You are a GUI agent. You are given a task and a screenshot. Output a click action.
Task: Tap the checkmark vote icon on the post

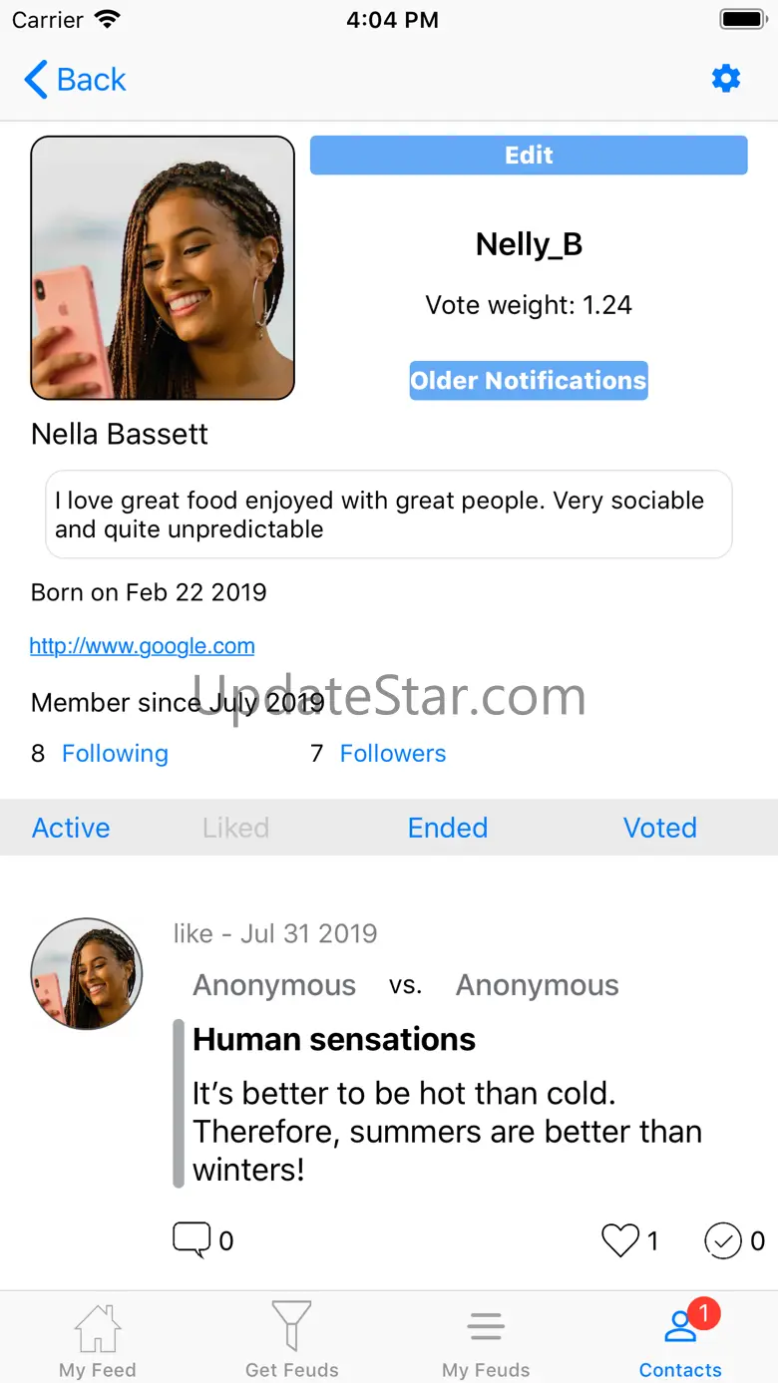point(723,1240)
